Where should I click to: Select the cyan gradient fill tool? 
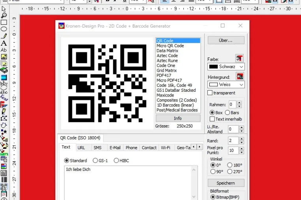4,78
